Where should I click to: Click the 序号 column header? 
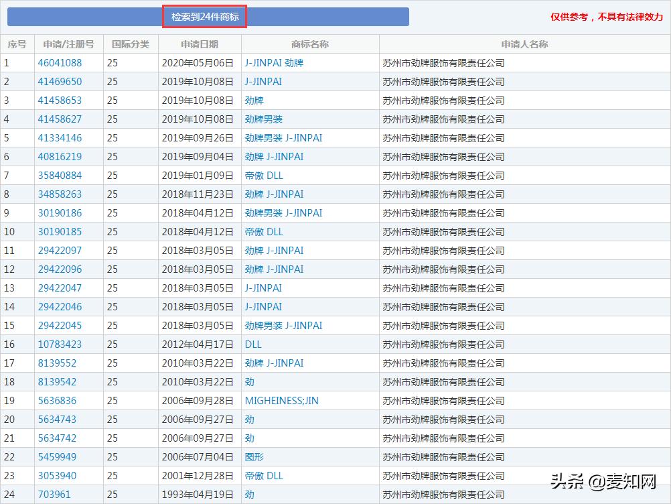(x=17, y=44)
